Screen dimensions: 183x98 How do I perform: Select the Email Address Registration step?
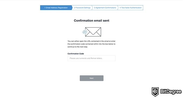click(x=56, y=8)
